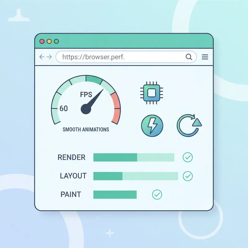Viewport: 248px width, 248px height.
Task: Click the CPU chip icon
Action: point(151,92)
